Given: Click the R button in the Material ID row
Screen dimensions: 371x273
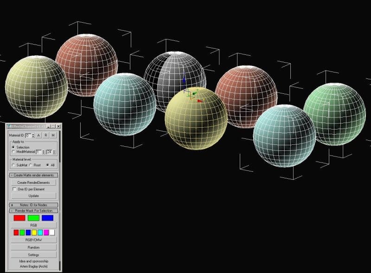Looking at the screenshot, I should 45,136.
